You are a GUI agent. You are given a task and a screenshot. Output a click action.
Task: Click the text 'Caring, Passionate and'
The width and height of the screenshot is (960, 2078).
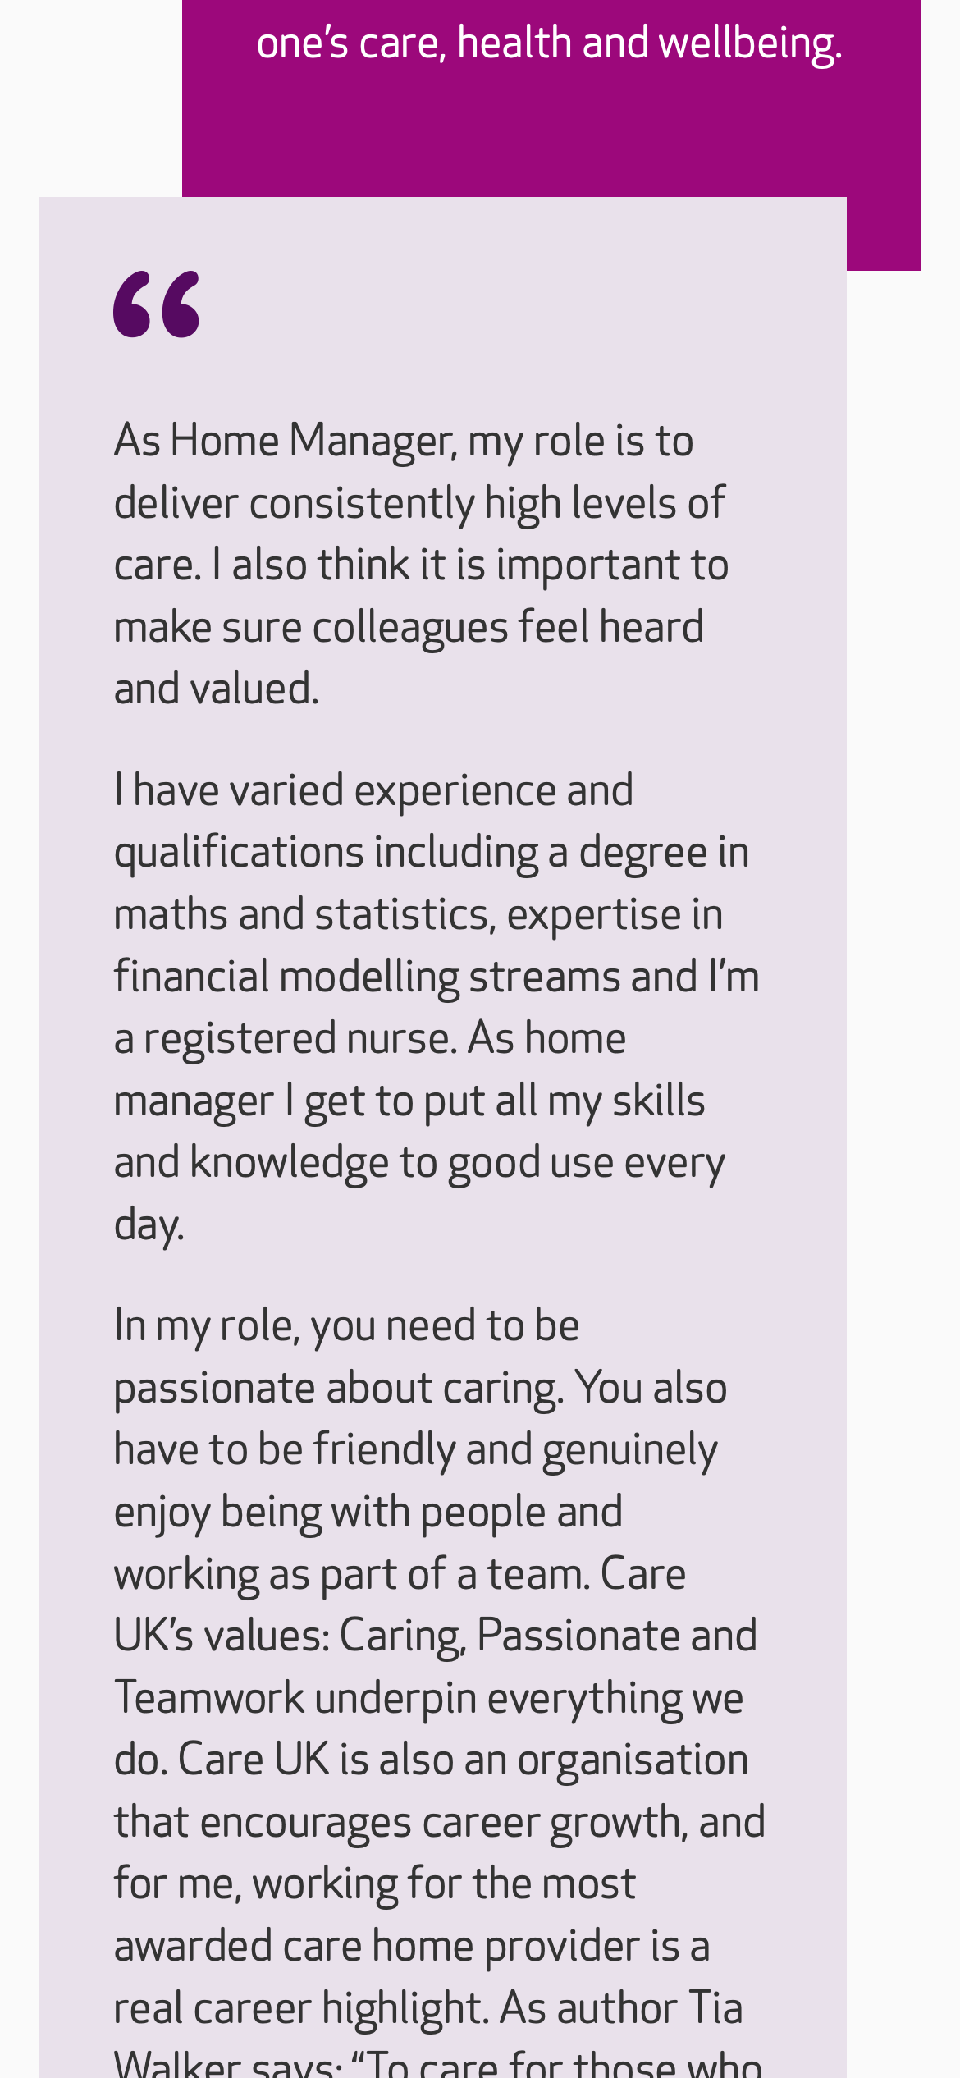click(547, 1636)
